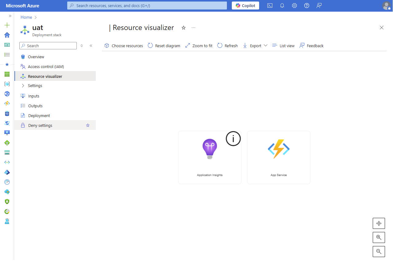The height and width of the screenshot is (273, 393).
Task: Click expand/collapse all arrows beside menu search
Action: click(82, 46)
